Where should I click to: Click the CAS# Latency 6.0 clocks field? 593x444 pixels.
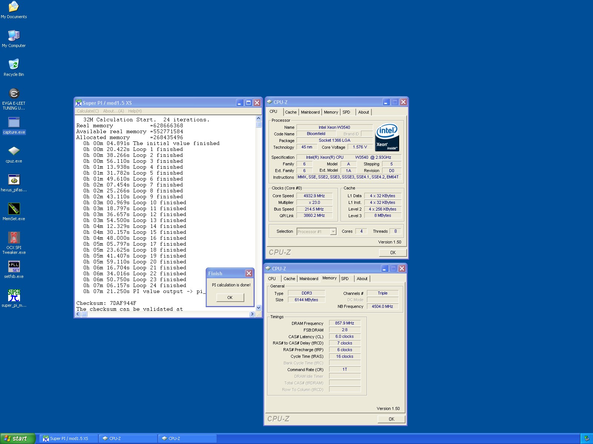345,336
